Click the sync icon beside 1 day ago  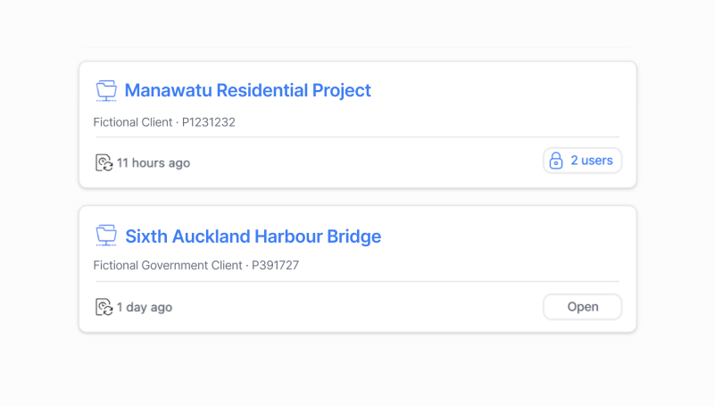[x=104, y=307]
